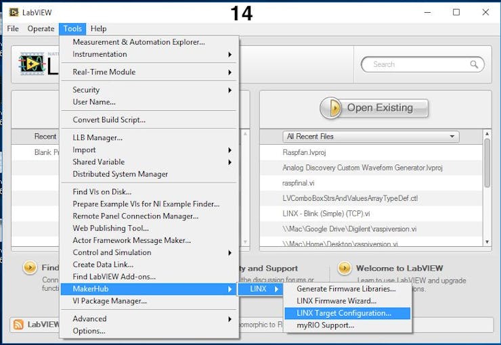Open recent file raspfinal.vi
The image size is (501, 345).
pyautogui.click(x=371, y=183)
